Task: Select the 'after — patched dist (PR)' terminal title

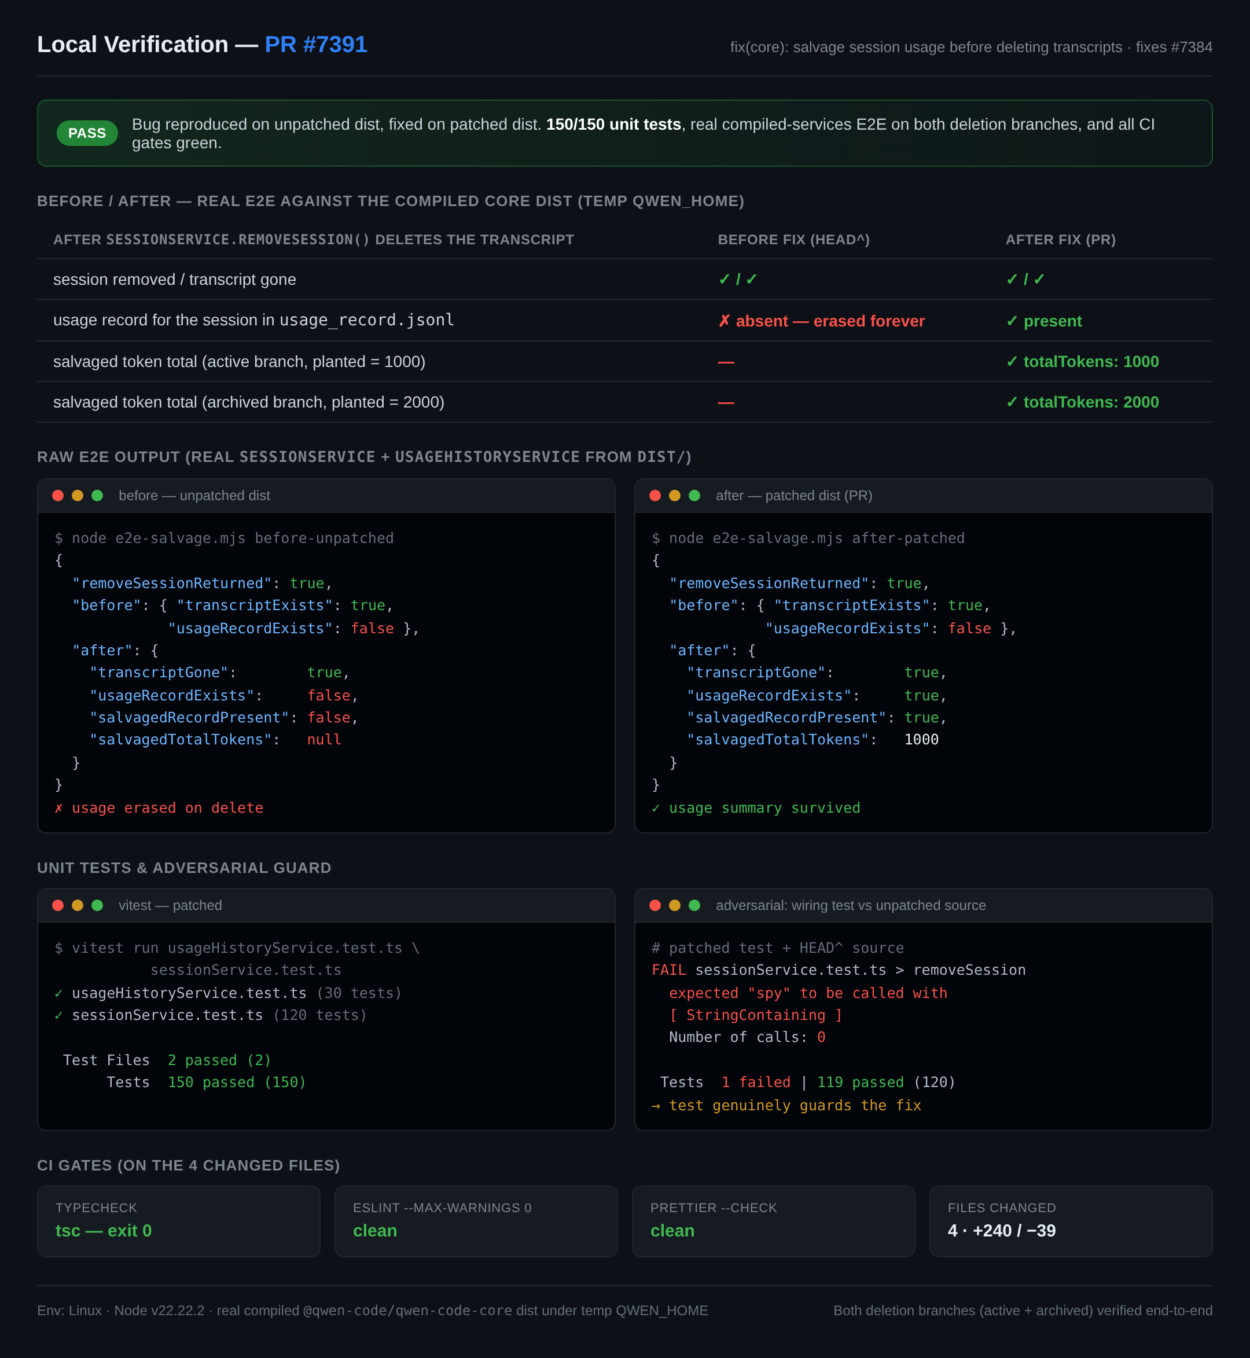Action: pos(794,496)
